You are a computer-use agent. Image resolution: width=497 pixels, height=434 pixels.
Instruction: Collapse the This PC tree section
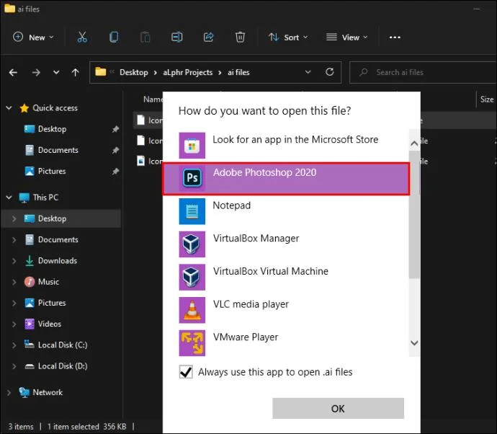tap(9, 198)
